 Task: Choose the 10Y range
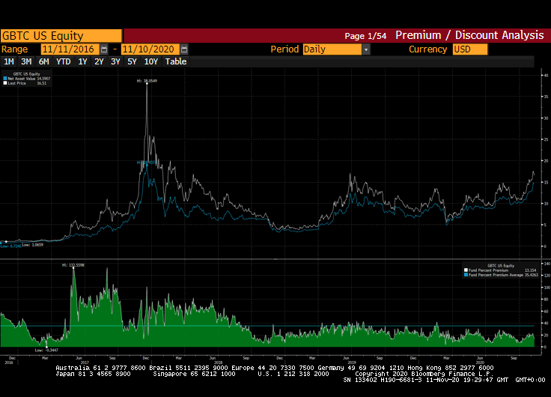tap(150, 61)
